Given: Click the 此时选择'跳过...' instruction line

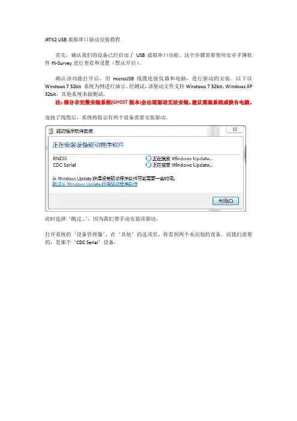Looking at the screenshot, I should [102, 219].
